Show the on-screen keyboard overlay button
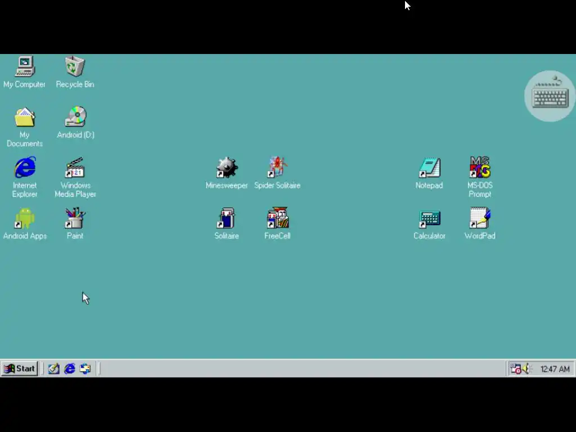This screenshot has height=432, width=576. pos(550,96)
